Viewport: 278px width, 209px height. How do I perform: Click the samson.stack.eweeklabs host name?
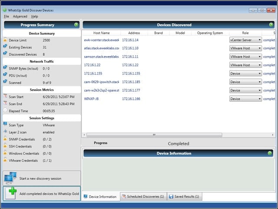coord(101,57)
